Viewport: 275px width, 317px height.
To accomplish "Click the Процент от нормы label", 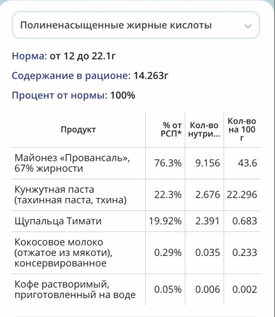I will click(x=60, y=95).
